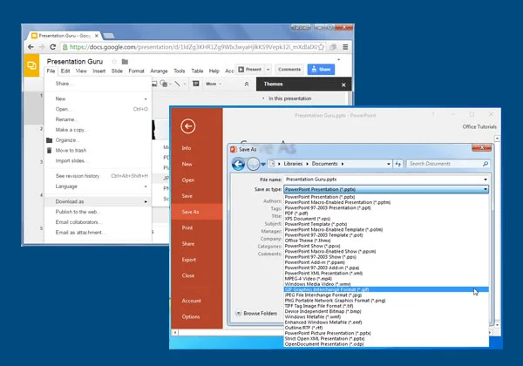Open the Insert menu in Google Slides
523x366 pixels.
[99, 71]
